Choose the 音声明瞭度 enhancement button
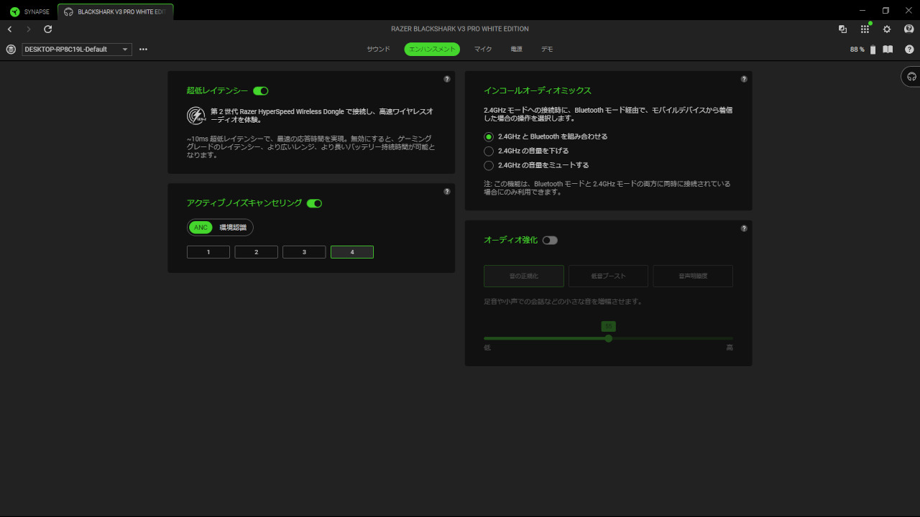 coord(693,276)
